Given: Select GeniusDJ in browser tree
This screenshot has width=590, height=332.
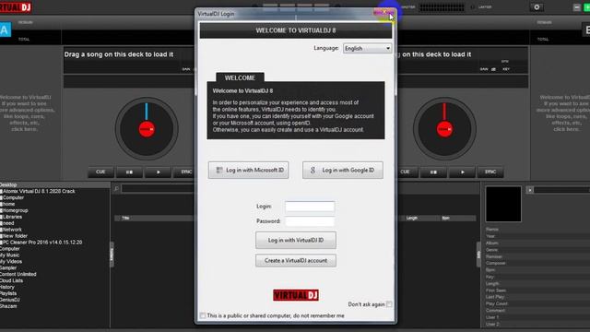Looking at the screenshot, I should tap(10, 300).
